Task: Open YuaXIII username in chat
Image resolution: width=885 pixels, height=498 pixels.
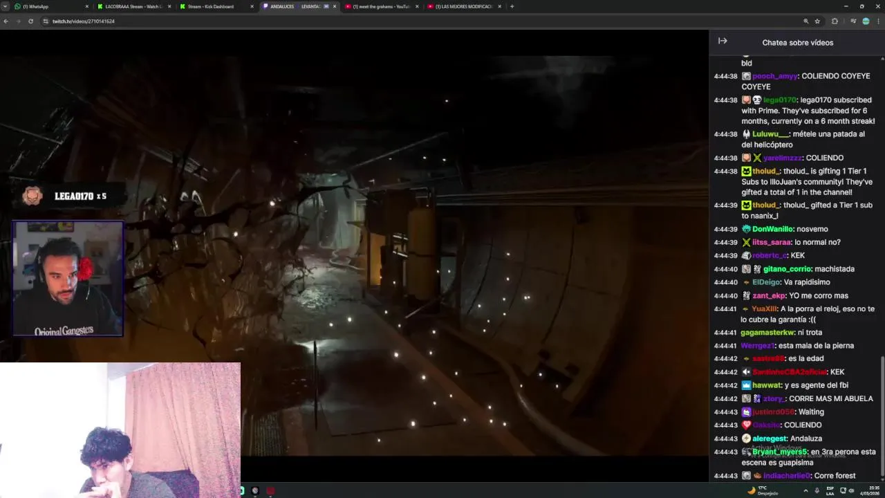Action: (x=765, y=309)
